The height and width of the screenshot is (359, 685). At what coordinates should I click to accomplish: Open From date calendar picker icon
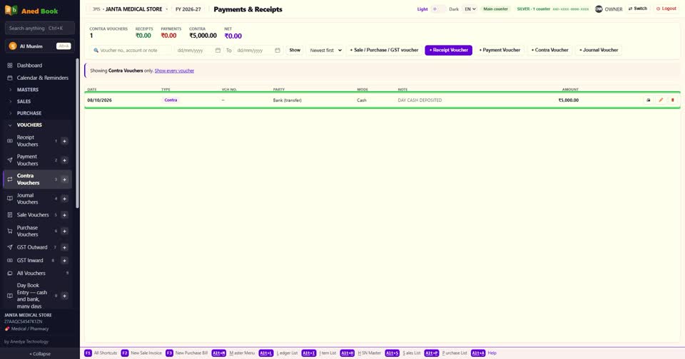click(218, 50)
